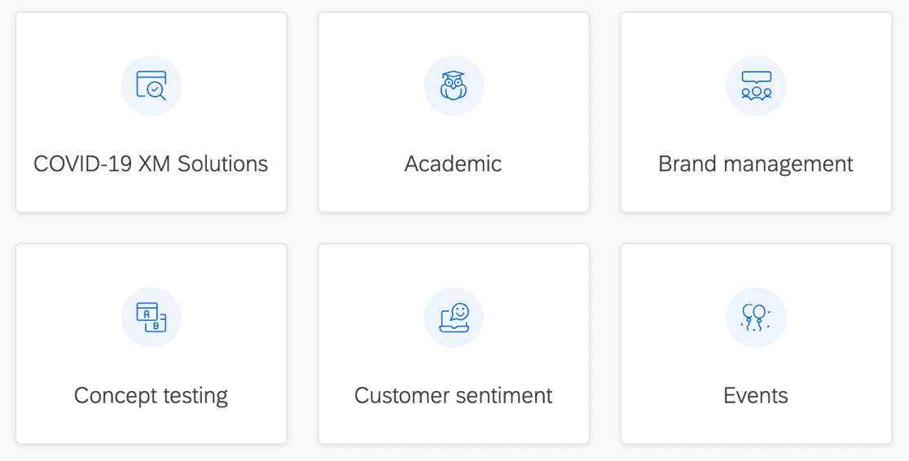The width and height of the screenshot is (909, 461).
Task: Choose the "Concept testing" label text
Action: click(151, 396)
